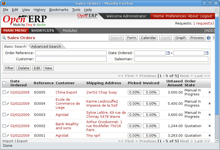Check the box for order SO003
The width and height of the screenshot is (220, 150).
4,115
